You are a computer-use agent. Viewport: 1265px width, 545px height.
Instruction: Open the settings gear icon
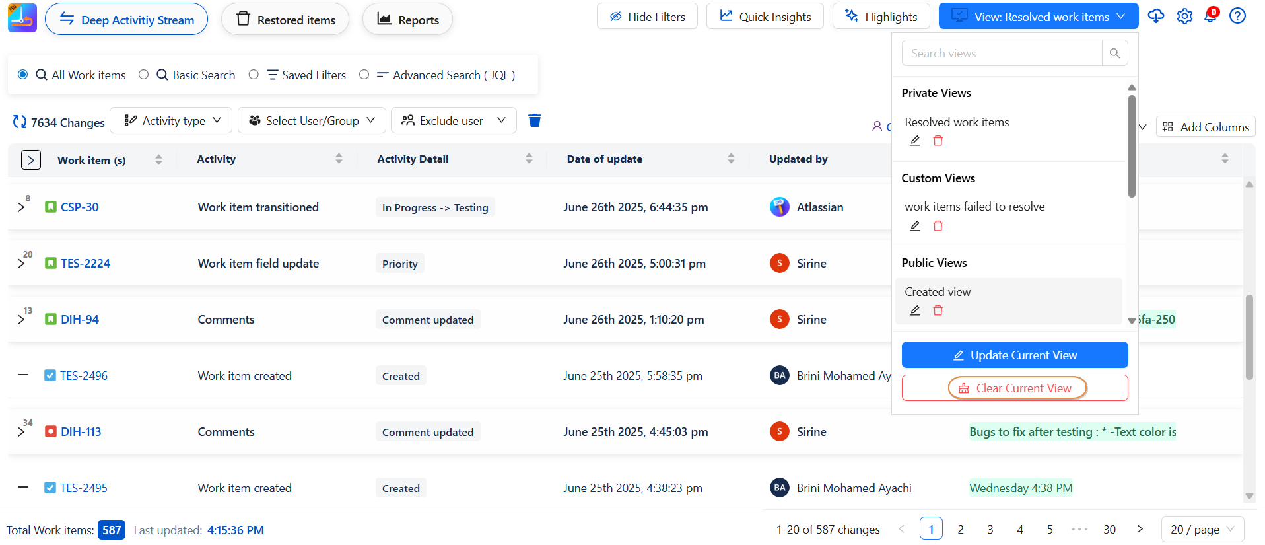point(1184,16)
